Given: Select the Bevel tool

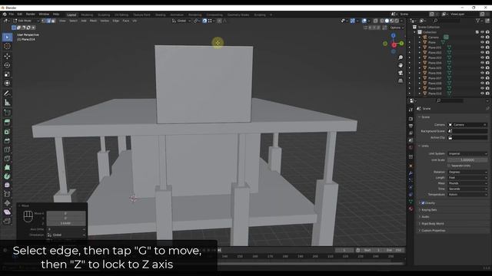Looking at the screenshot, I should pos(7,140).
